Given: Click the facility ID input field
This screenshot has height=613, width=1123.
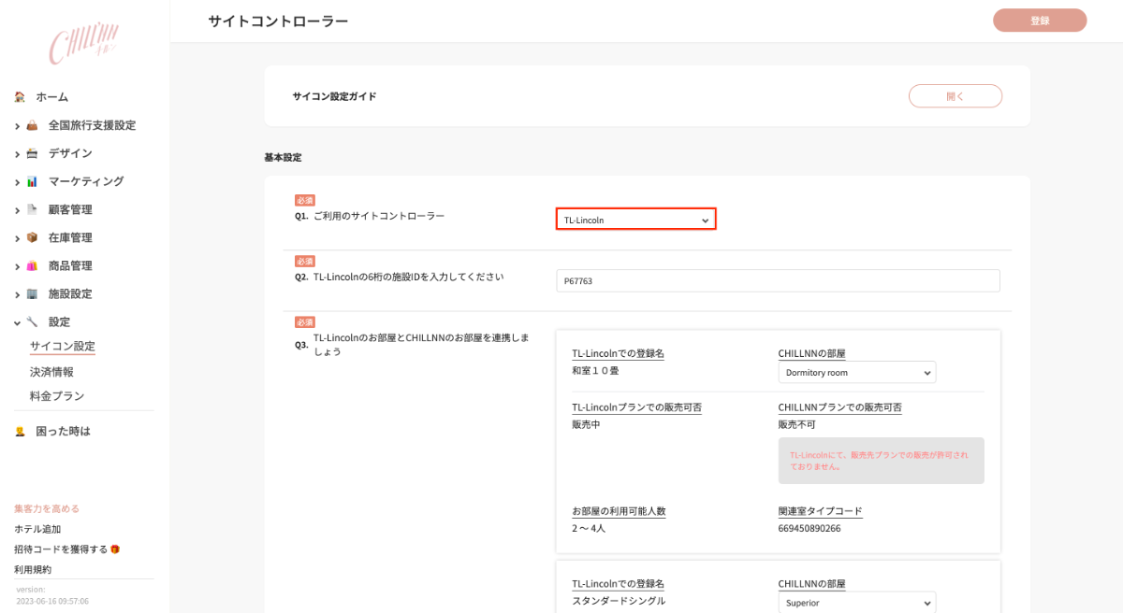Looking at the screenshot, I should [x=778, y=280].
